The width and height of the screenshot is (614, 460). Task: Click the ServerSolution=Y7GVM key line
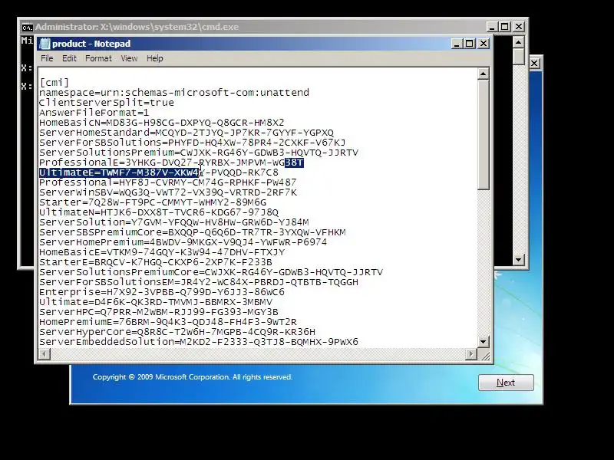174,222
